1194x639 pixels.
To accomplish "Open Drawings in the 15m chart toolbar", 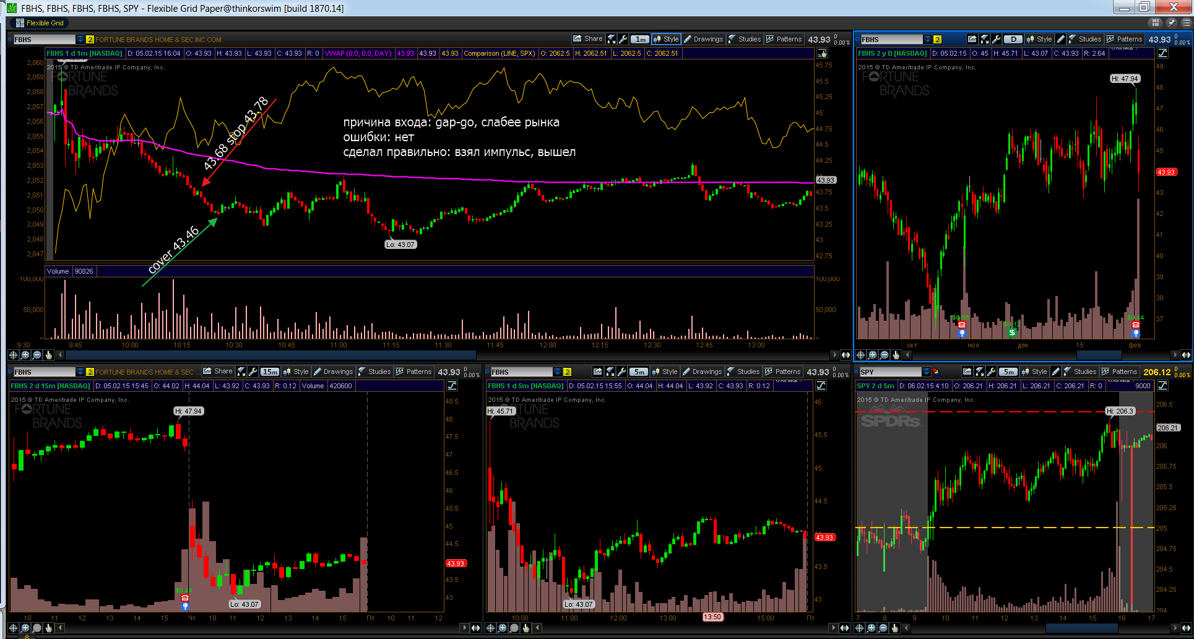I will (333, 372).
